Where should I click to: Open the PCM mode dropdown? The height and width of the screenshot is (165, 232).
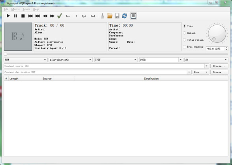pyautogui.click(x=26, y=60)
